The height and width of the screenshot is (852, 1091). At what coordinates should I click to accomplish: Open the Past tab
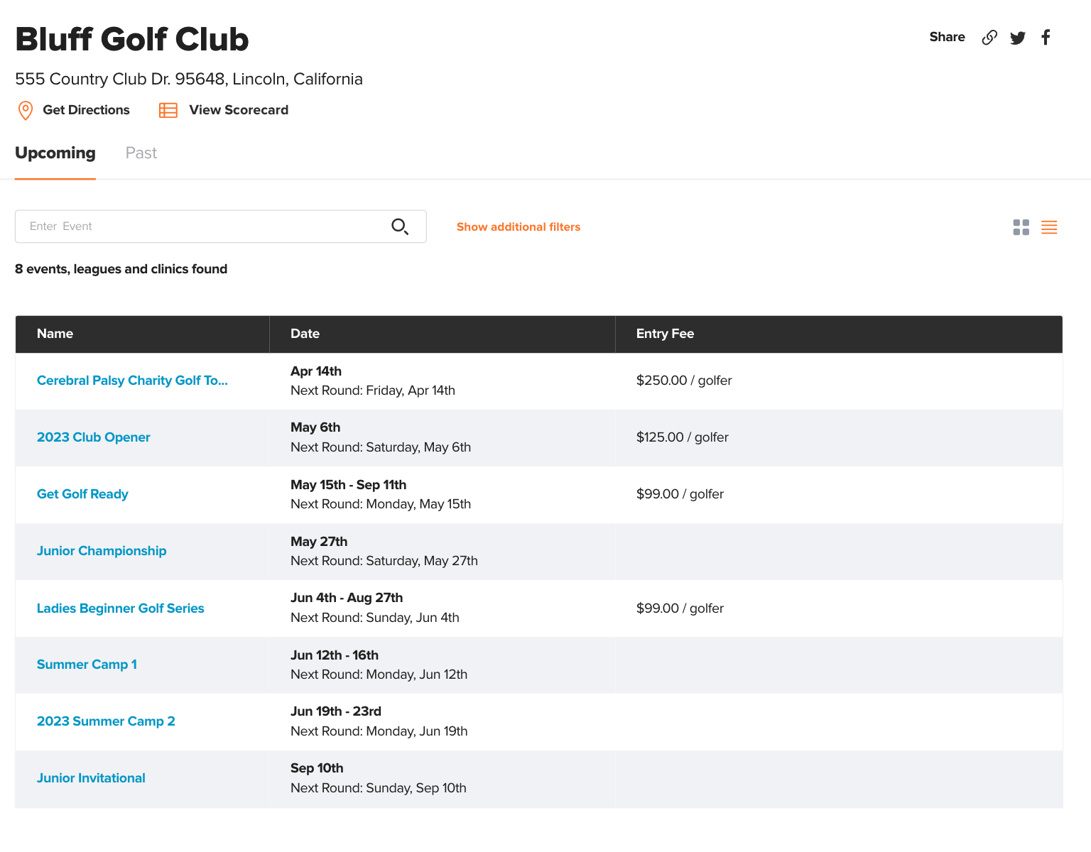(x=141, y=153)
